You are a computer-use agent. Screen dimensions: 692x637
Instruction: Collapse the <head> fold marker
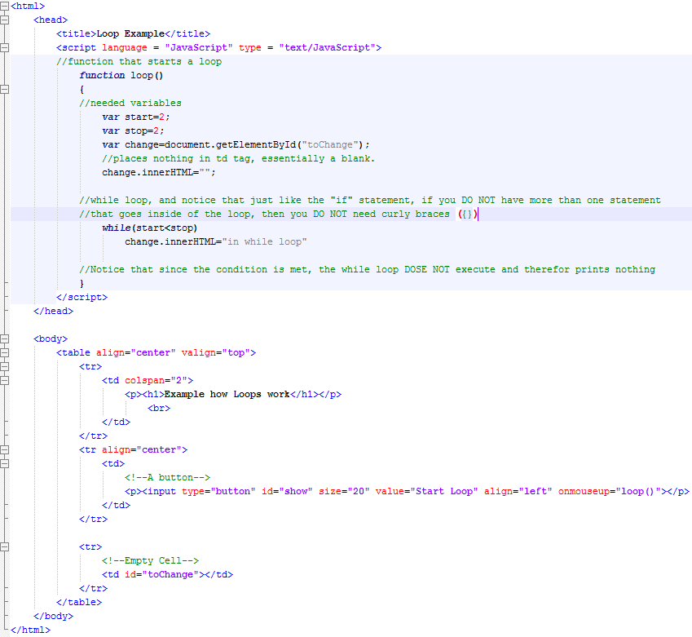coord(4,20)
